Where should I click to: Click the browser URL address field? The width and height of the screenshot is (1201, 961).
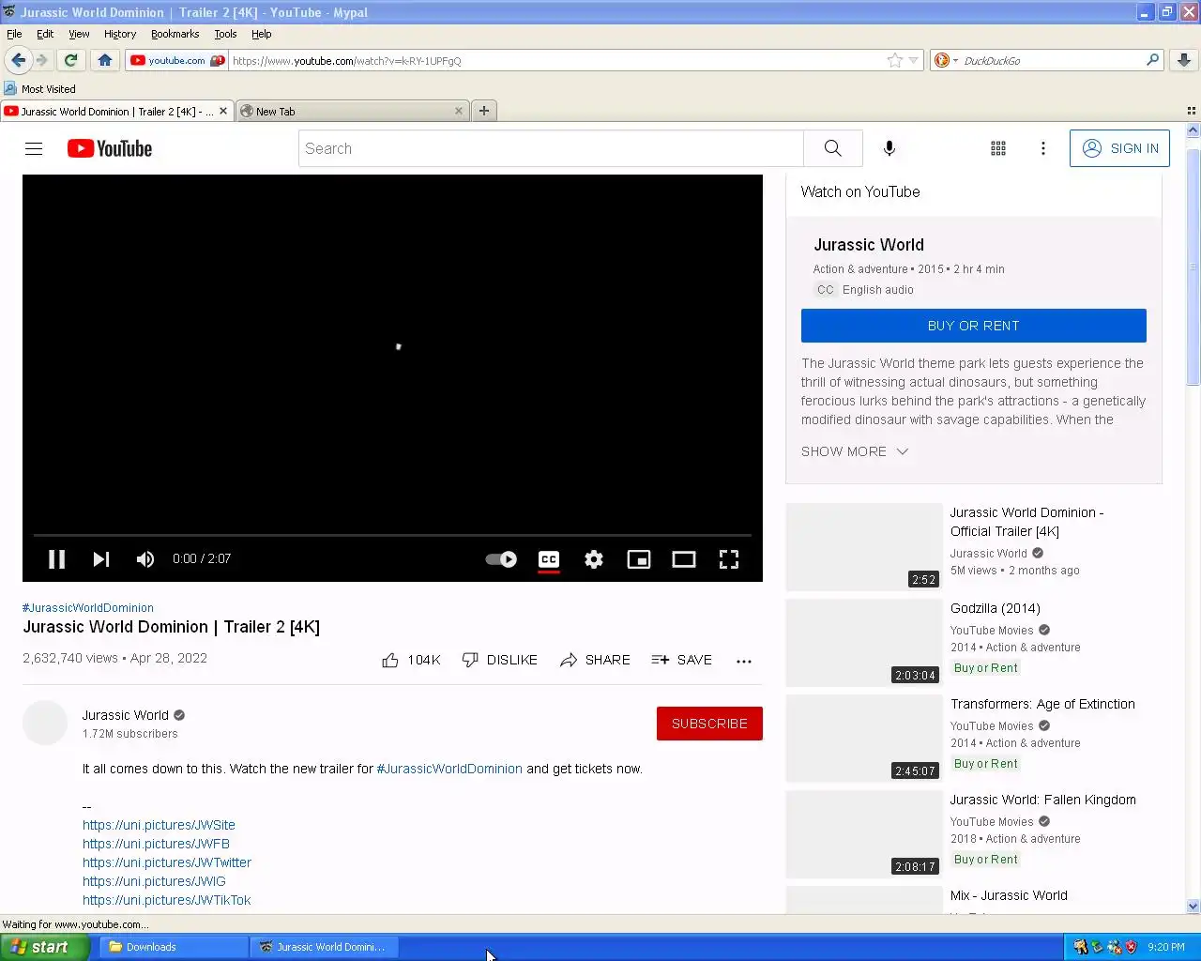click(x=558, y=60)
